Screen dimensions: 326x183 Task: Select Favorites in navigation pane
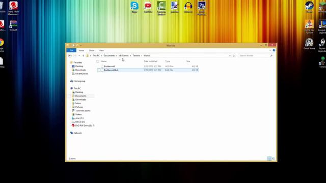pyautogui.click(x=78, y=63)
